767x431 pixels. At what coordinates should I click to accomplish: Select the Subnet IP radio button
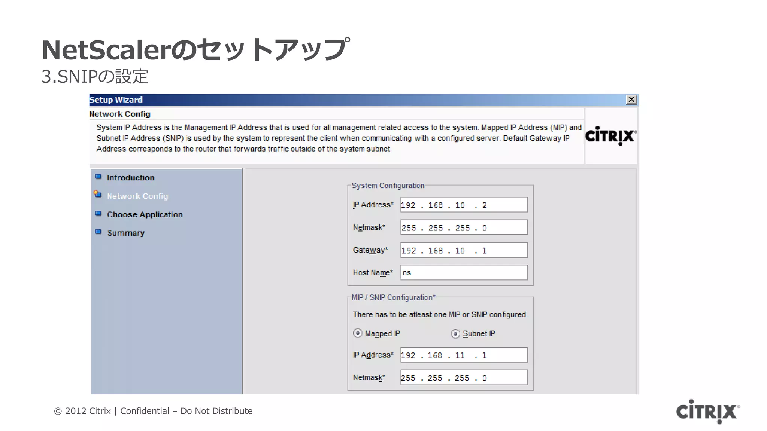[455, 333]
